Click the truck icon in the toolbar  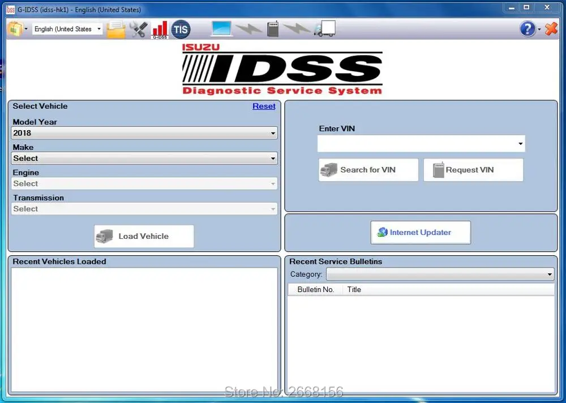coord(324,28)
